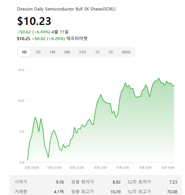This screenshot has width=185, height=195.
Task: Click the 52주 최고가 label
Action: coord(140,192)
